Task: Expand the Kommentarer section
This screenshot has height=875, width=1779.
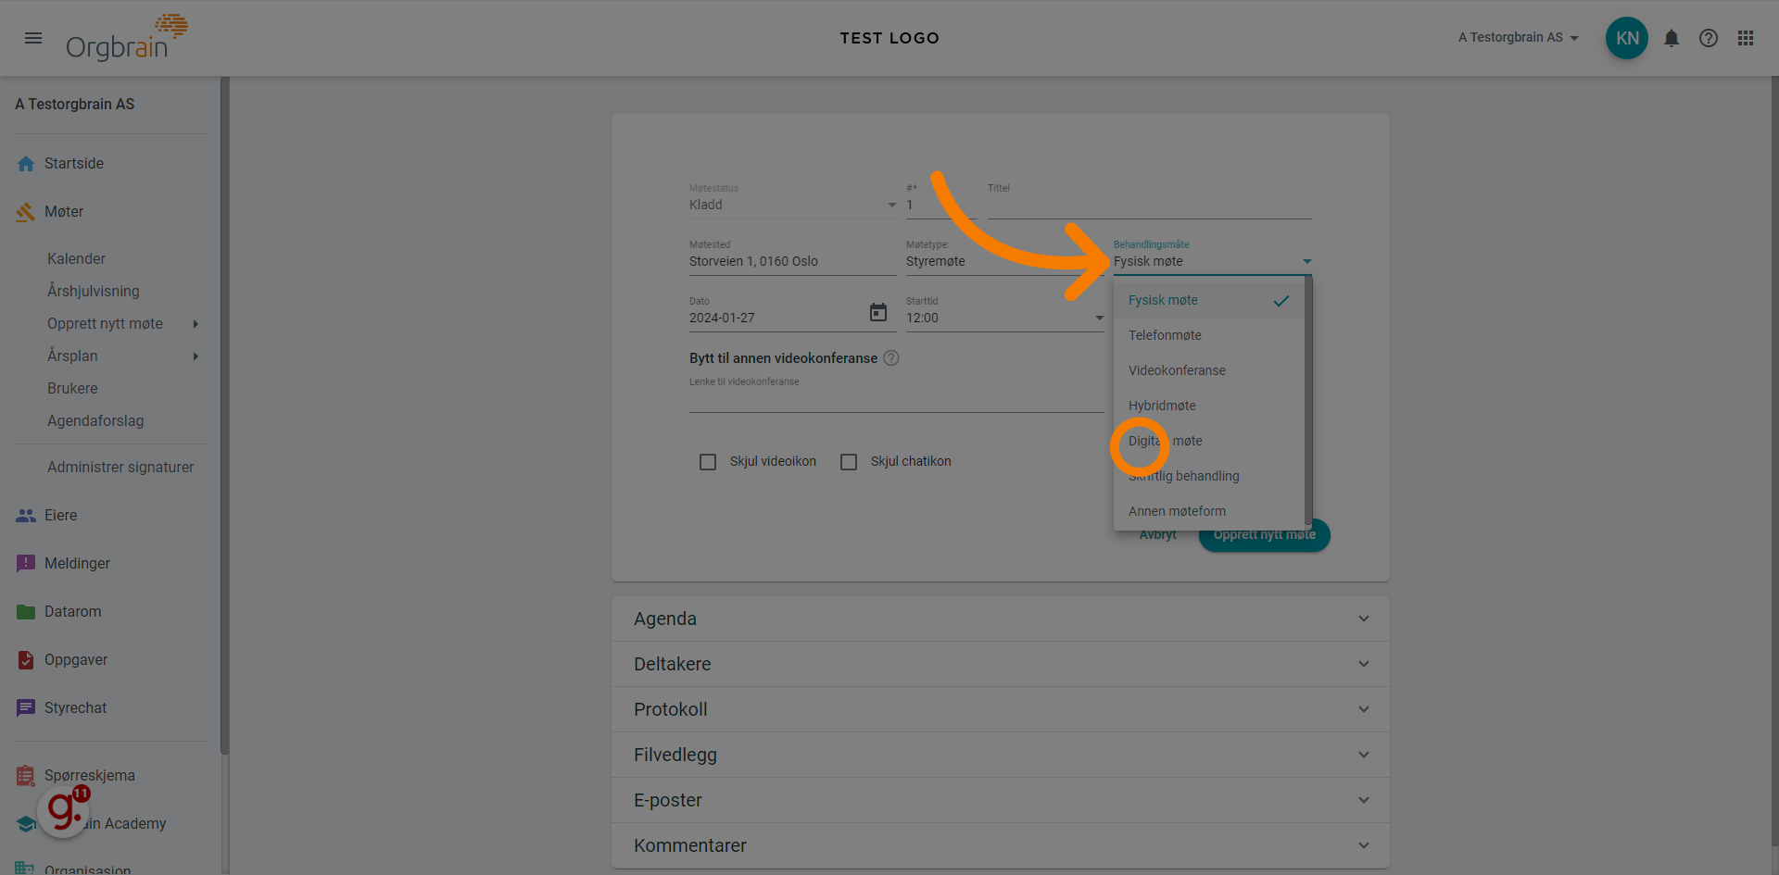Action: pyautogui.click(x=1001, y=845)
